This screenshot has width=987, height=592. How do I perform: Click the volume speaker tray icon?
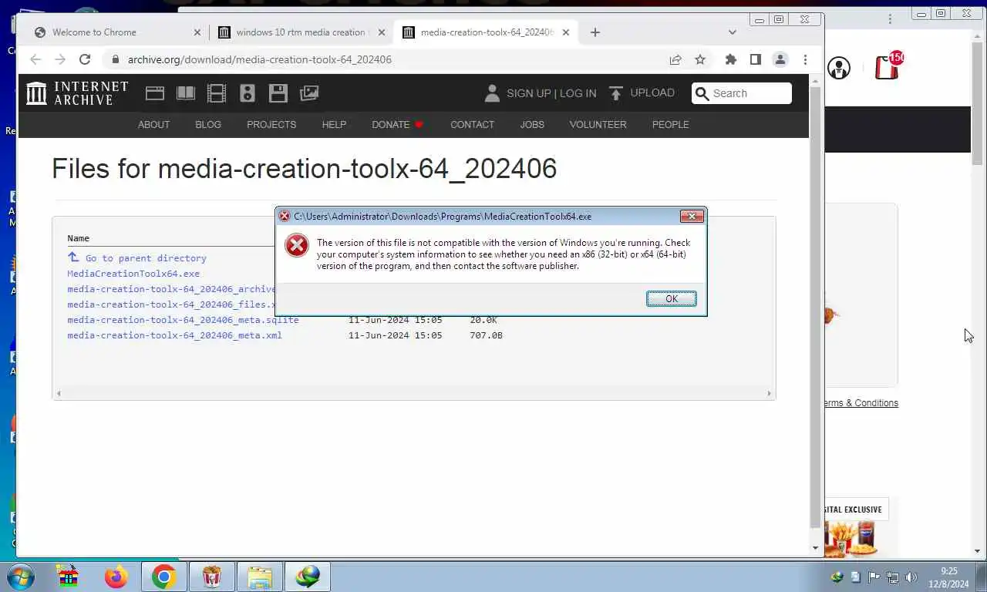click(x=911, y=577)
